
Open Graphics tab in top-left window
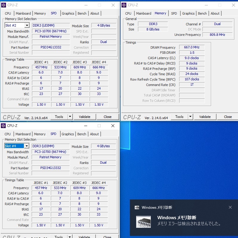[x=68, y=13]
